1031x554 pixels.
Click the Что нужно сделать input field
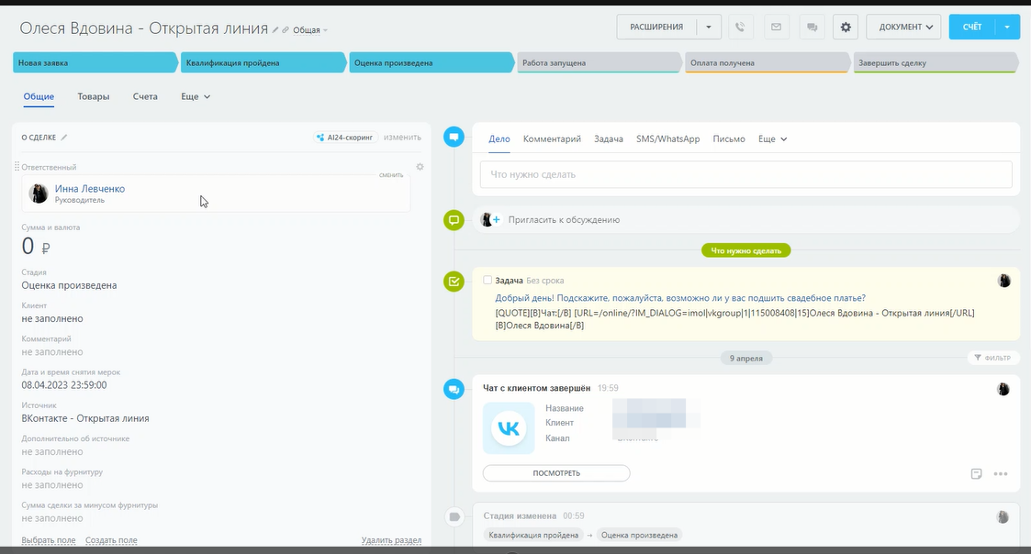pyautogui.click(x=745, y=174)
